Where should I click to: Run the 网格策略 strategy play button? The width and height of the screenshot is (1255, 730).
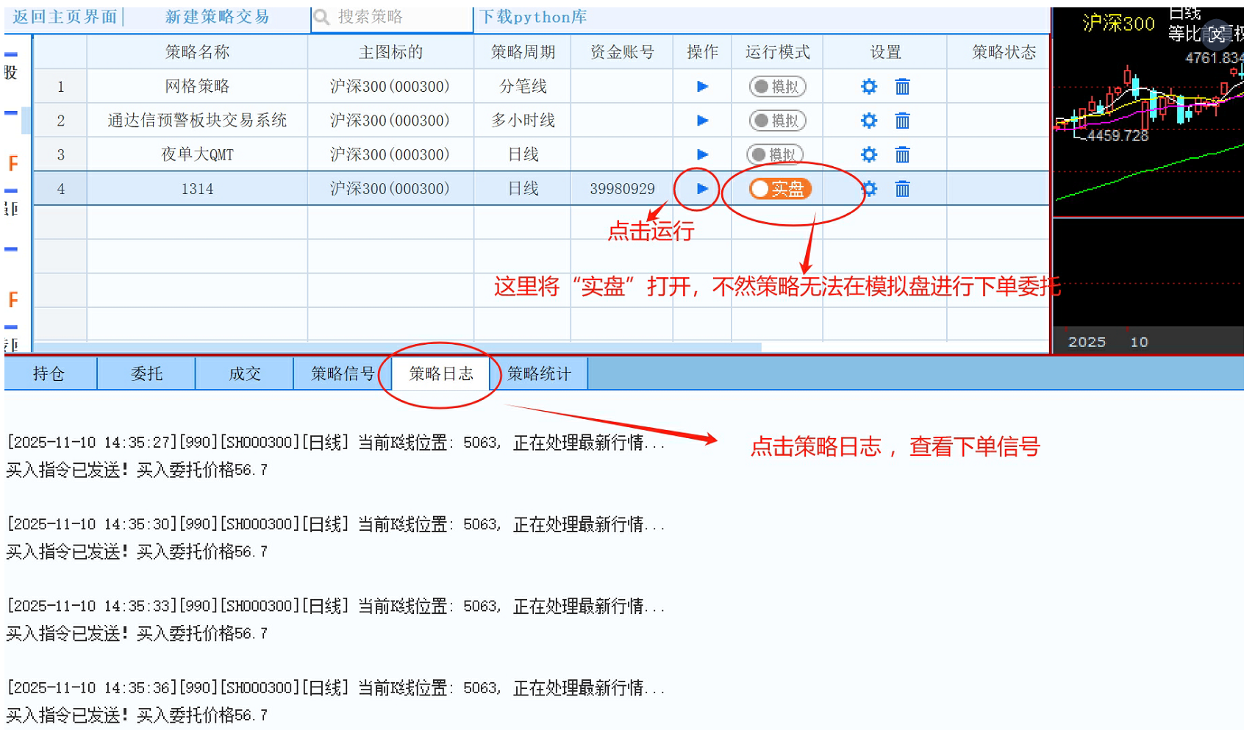(x=702, y=87)
